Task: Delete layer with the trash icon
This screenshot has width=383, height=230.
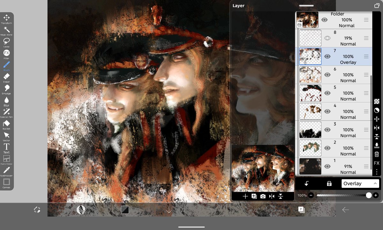Action: click(x=377, y=154)
